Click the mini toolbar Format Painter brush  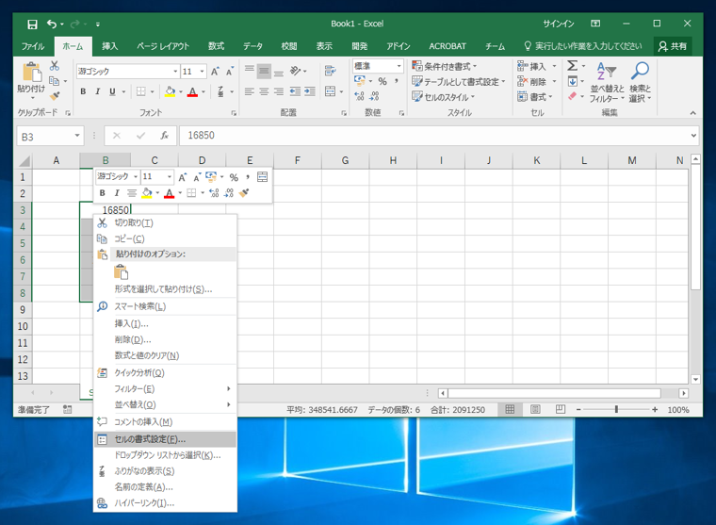[x=244, y=193]
